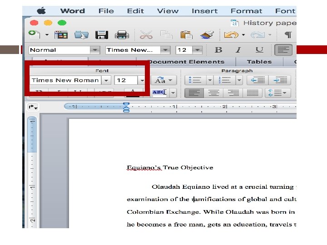327x245 pixels.
Task: Expand the Undo history dropdown
Action: (243, 35)
